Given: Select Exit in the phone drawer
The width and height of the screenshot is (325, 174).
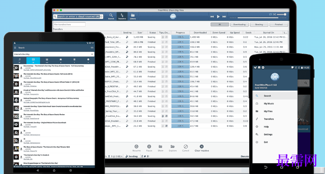Looking at the screenshot, I should [275, 142].
